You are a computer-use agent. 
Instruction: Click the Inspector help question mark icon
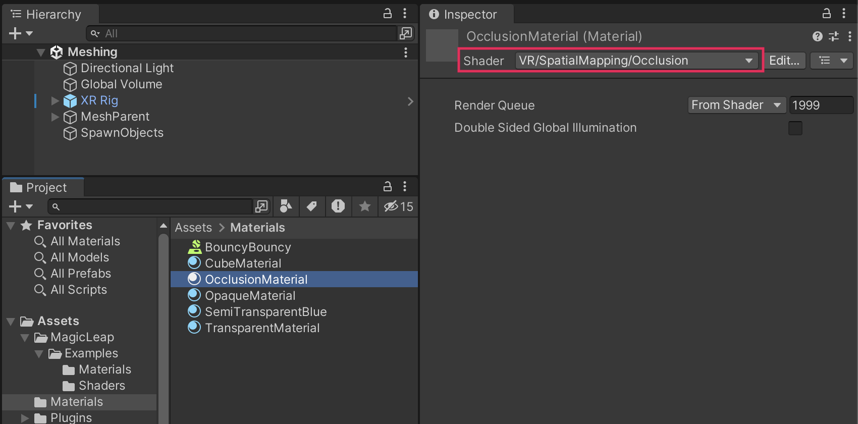point(817,36)
